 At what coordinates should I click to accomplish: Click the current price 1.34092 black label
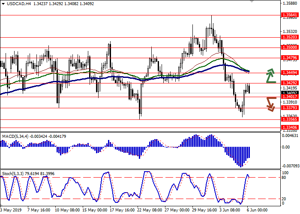(x=290, y=92)
